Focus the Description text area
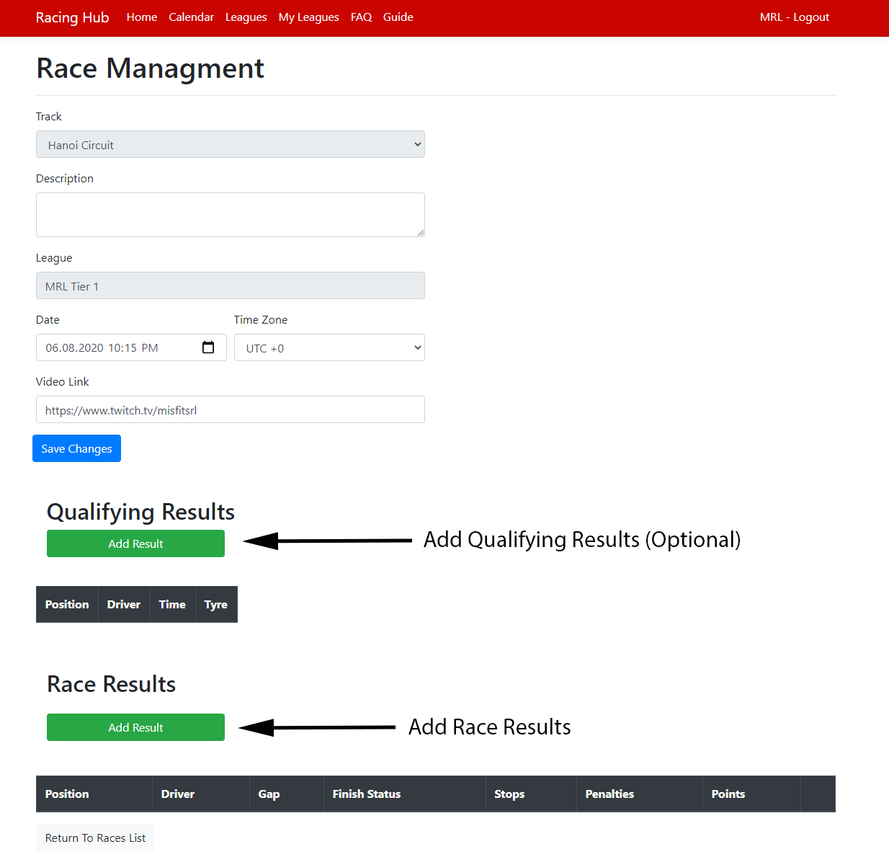This screenshot has width=889, height=857. pos(231,215)
